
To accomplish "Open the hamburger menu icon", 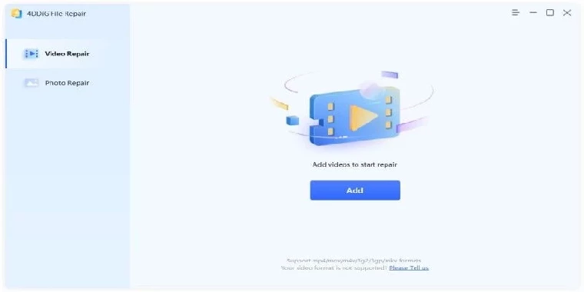I will click(x=516, y=12).
